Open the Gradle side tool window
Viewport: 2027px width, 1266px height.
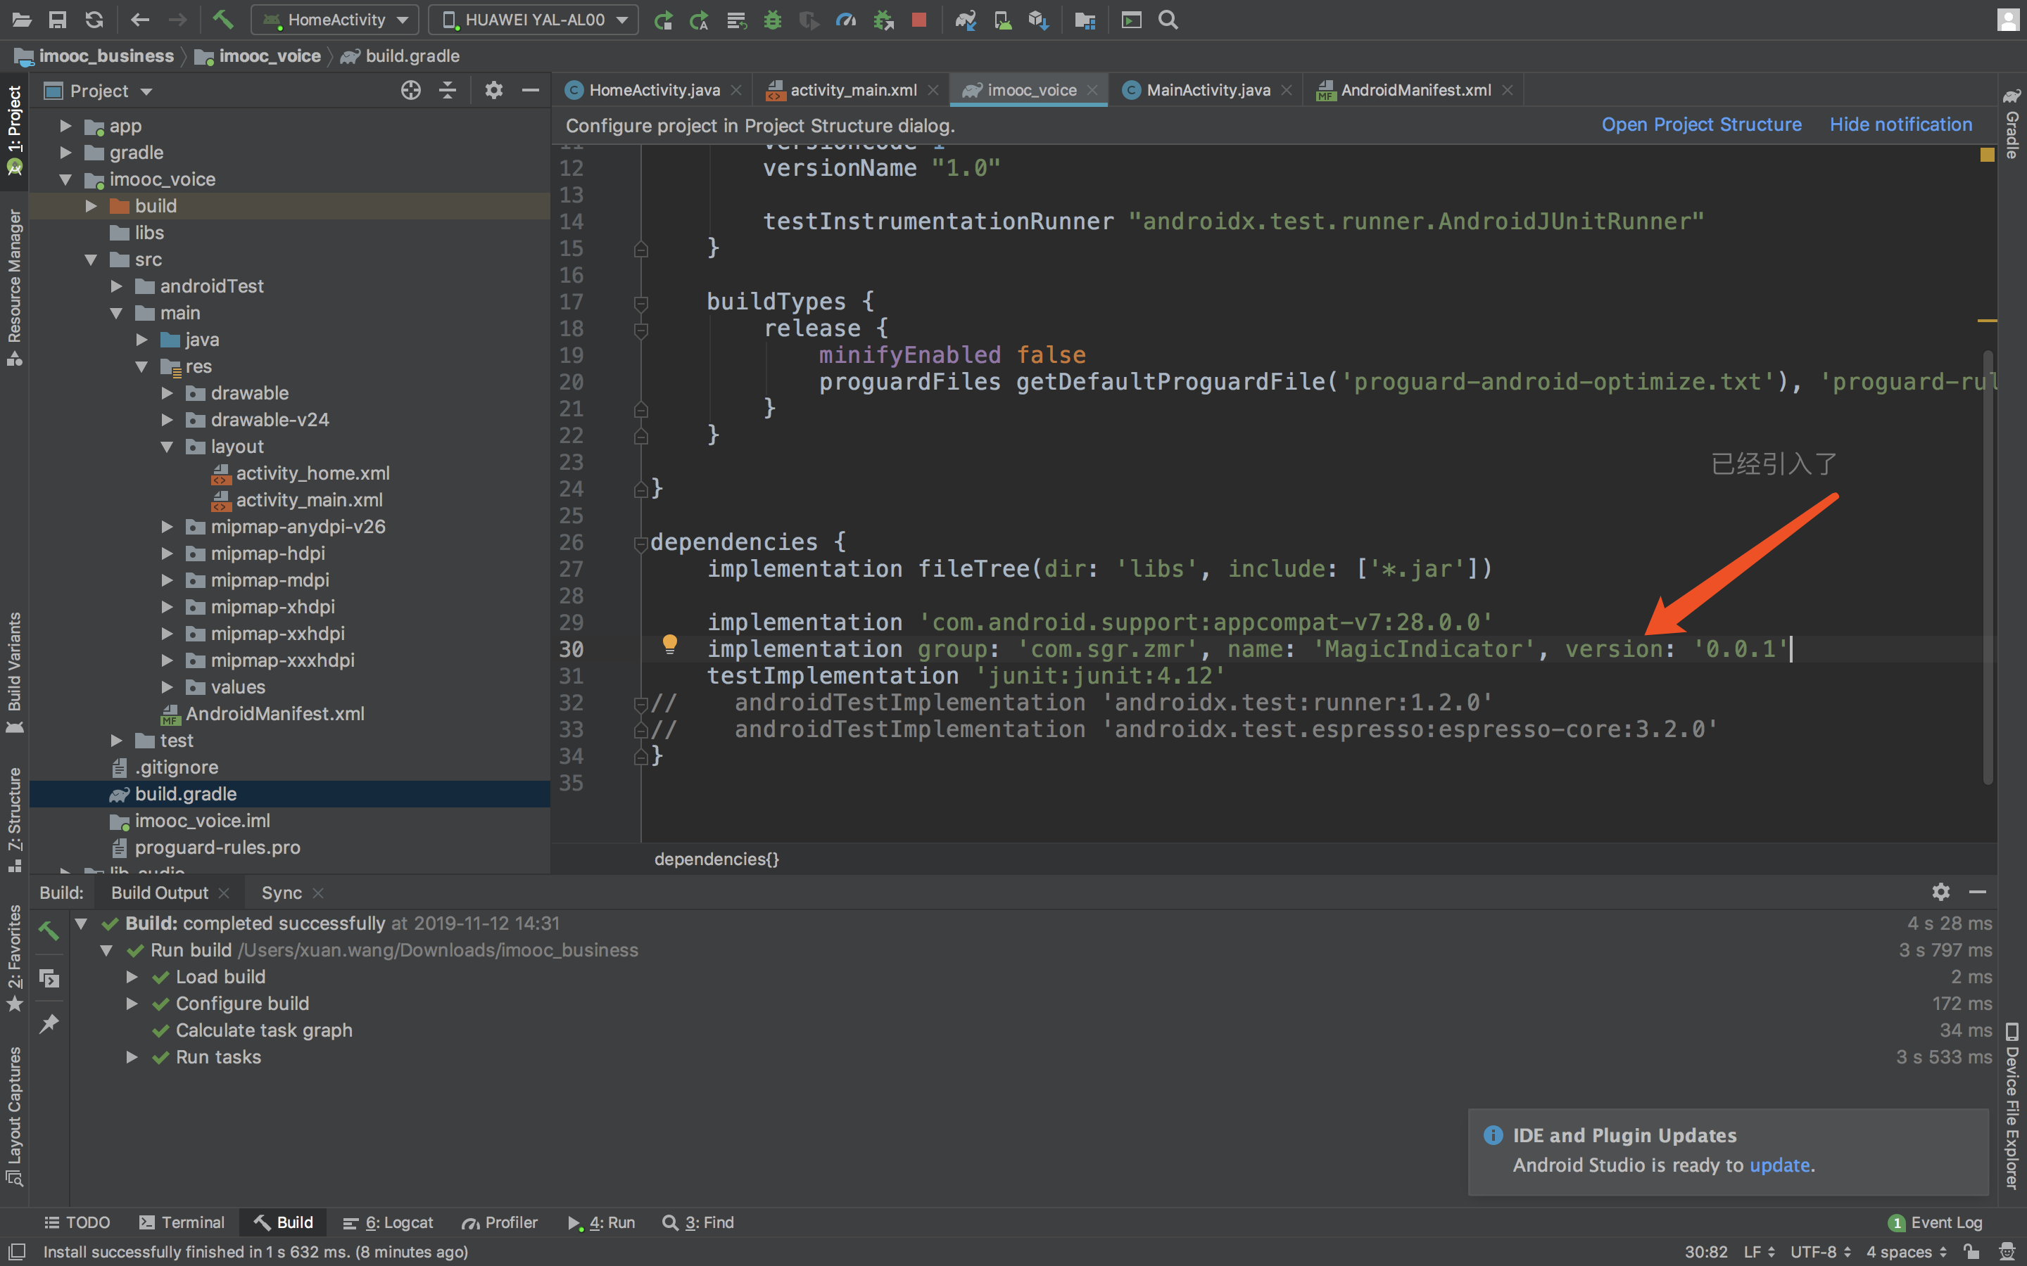tap(2011, 123)
